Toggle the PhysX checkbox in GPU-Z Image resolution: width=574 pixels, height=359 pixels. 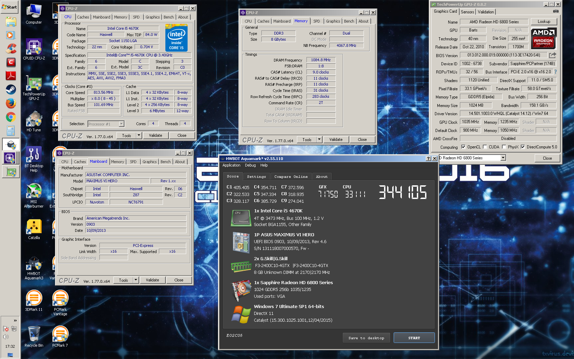pos(504,147)
